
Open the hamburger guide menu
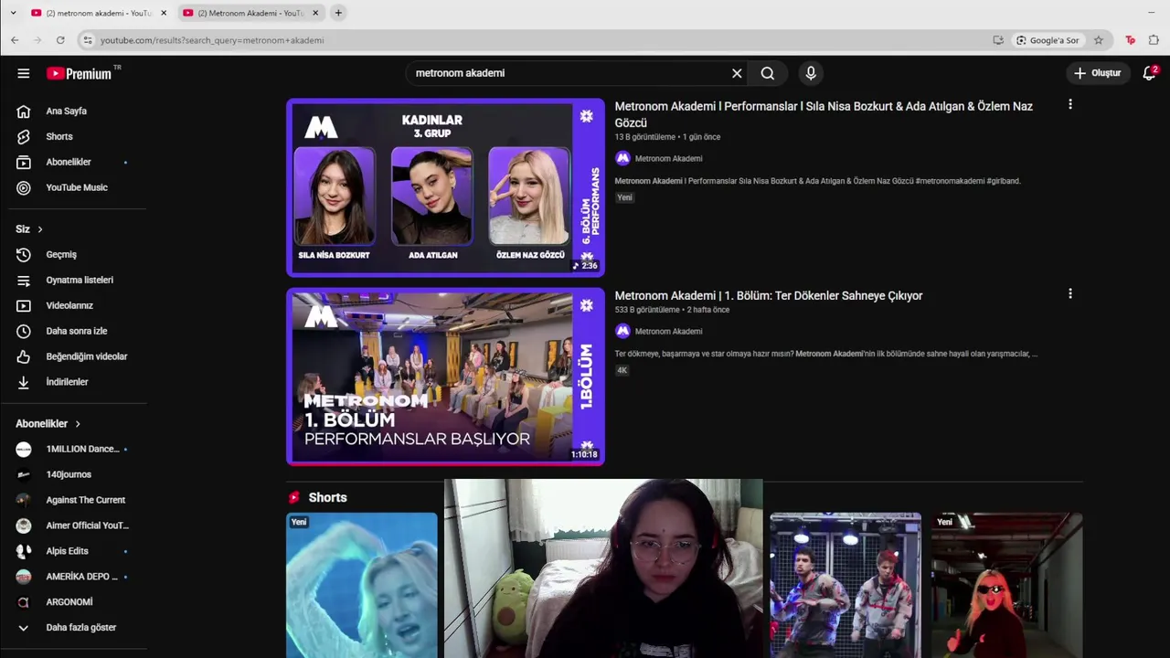coord(24,73)
